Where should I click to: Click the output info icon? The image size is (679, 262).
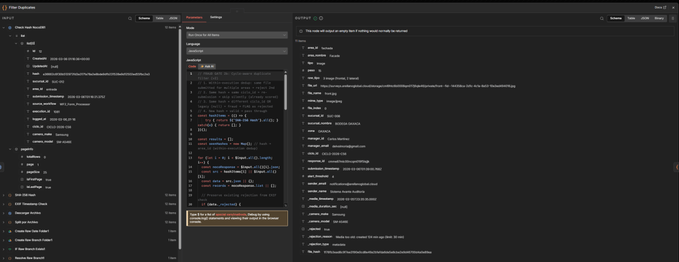pyautogui.click(x=321, y=19)
